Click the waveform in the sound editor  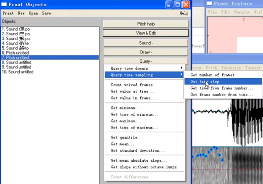(227, 122)
